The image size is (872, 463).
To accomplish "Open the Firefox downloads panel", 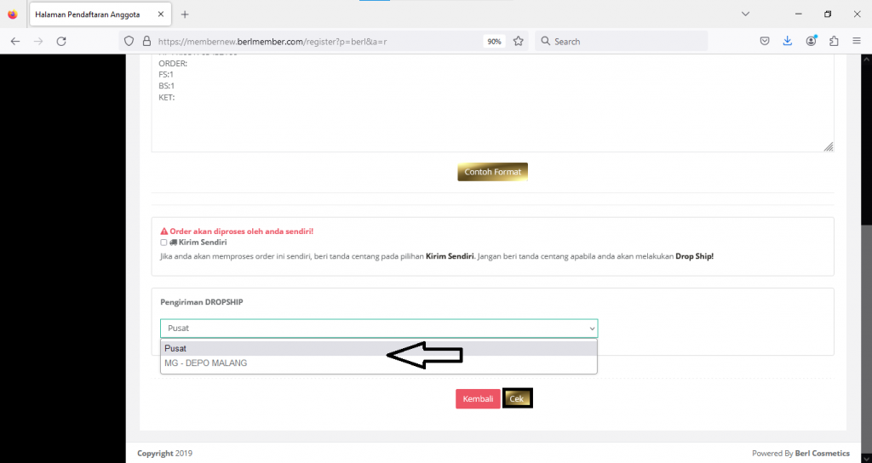I will point(788,41).
